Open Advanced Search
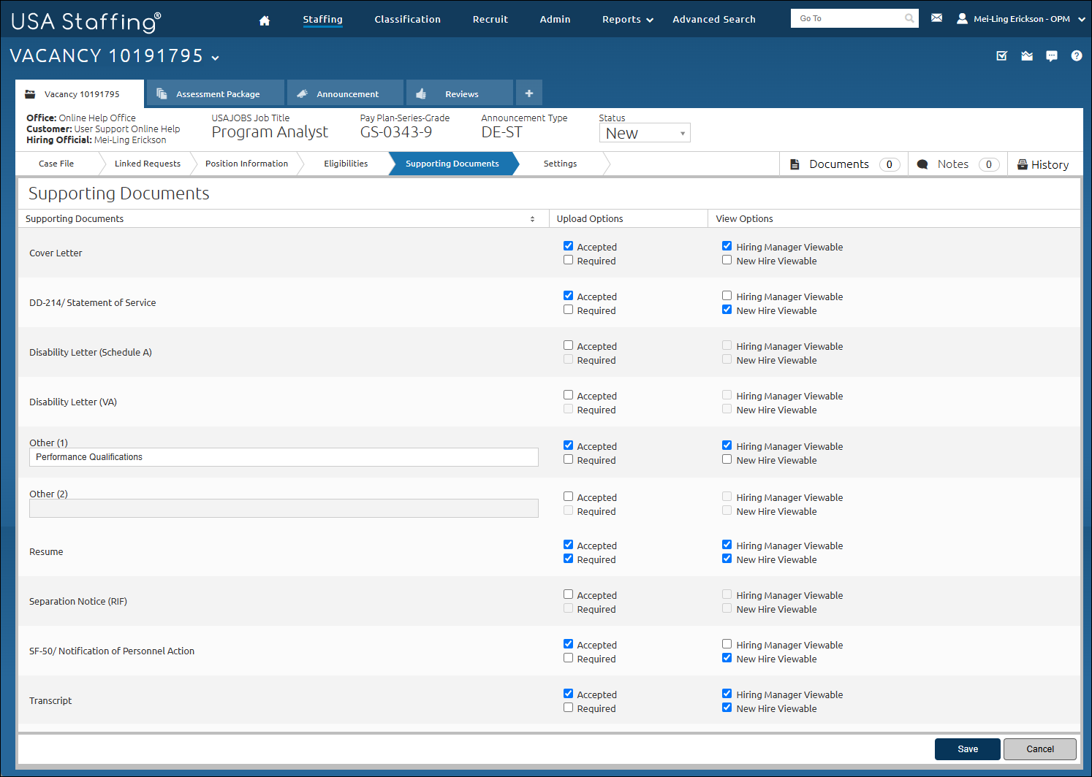The image size is (1092, 777). (714, 20)
